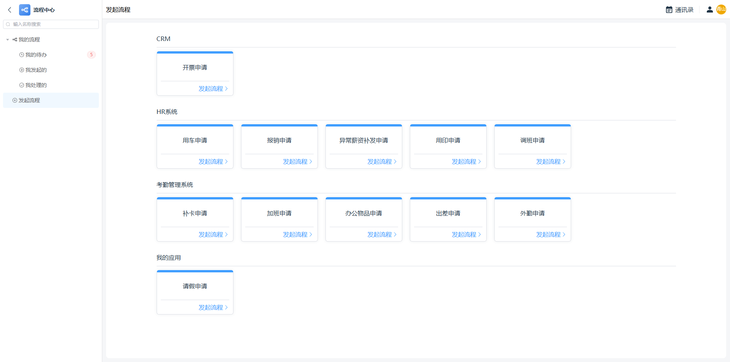Click the back arrow icon
This screenshot has width=730, height=362.
tap(10, 10)
